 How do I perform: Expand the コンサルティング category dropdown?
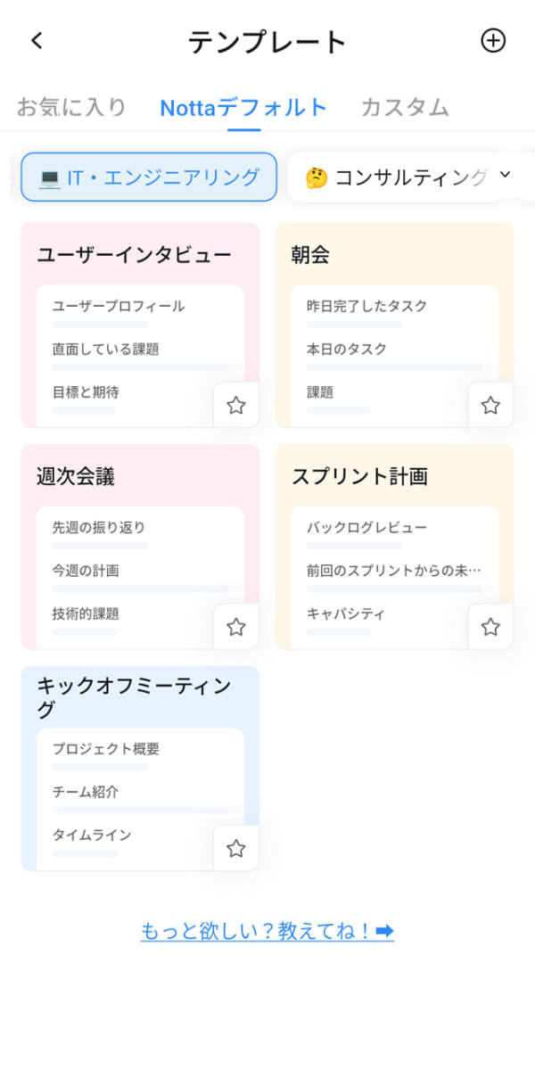click(506, 176)
